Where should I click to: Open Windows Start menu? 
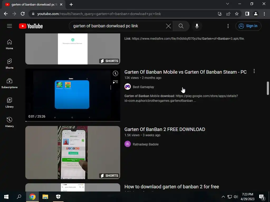(x=6, y=197)
